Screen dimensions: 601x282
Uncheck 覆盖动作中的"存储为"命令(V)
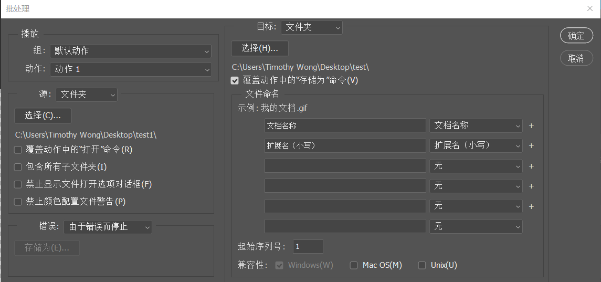(x=235, y=80)
